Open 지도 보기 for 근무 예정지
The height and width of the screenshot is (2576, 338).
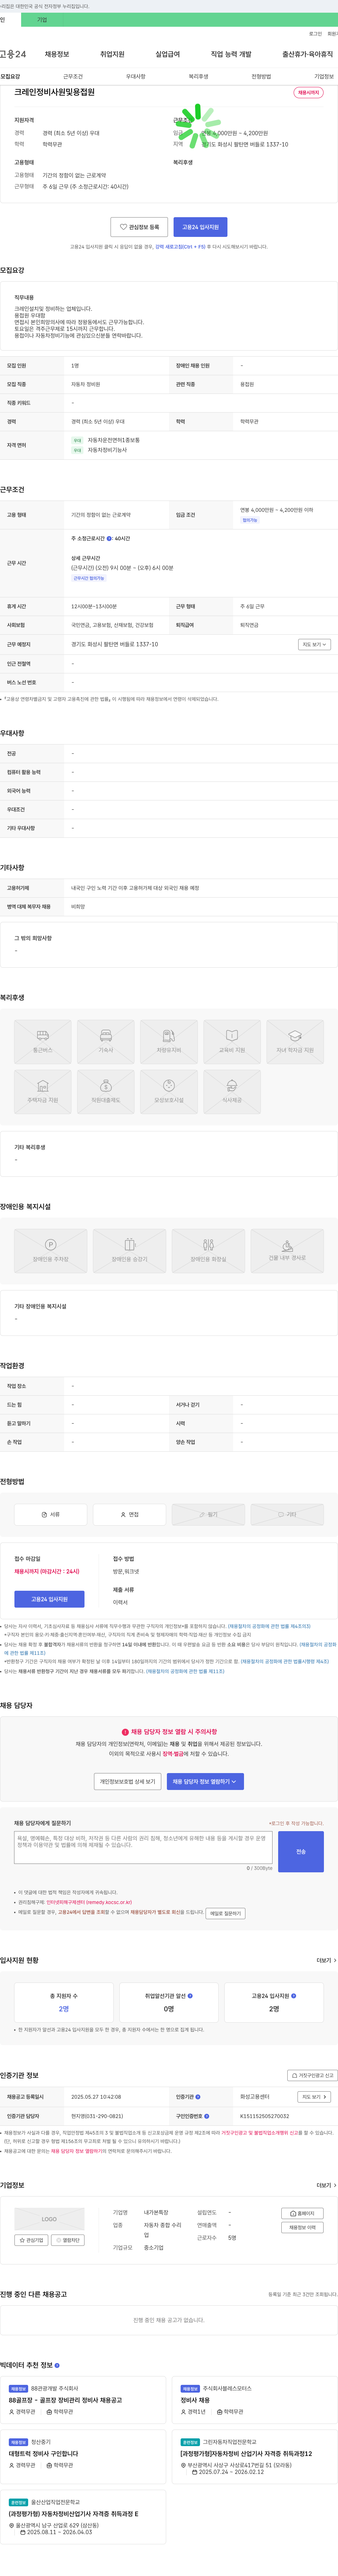pyautogui.click(x=314, y=645)
